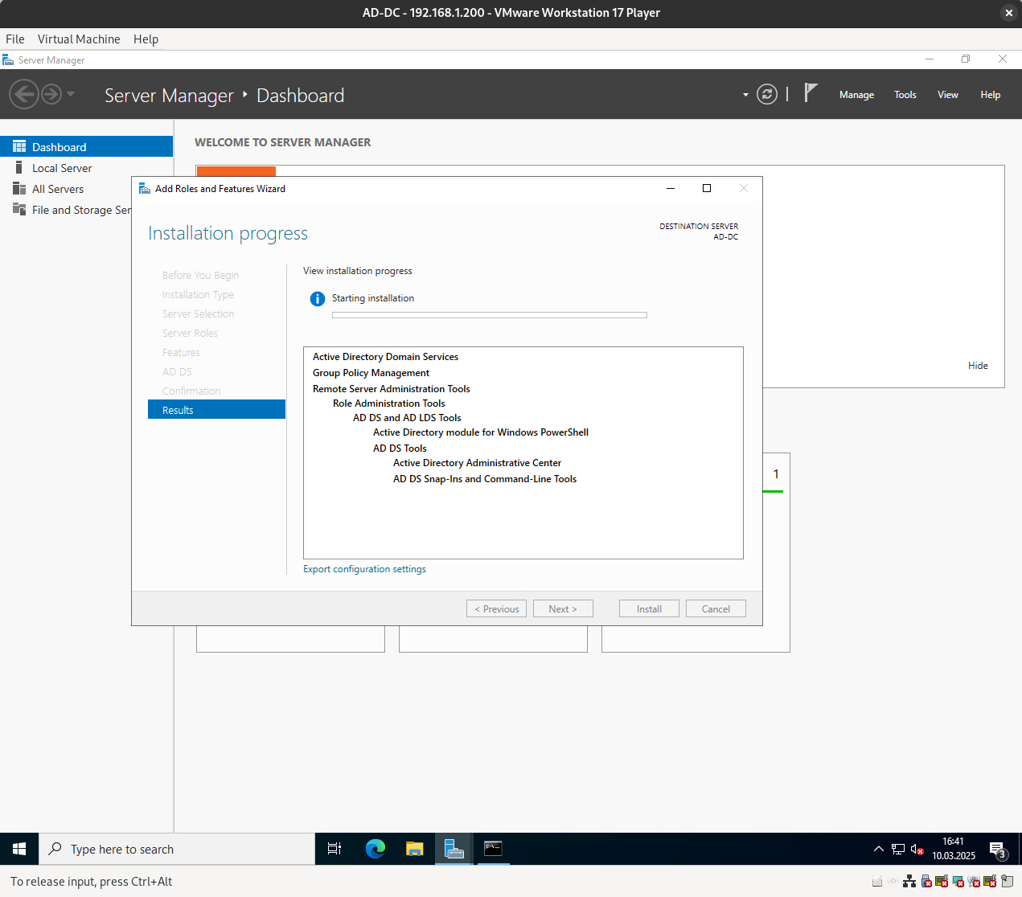The height and width of the screenshot is (897, 1022).
Task: Open Task View on the taskbar
Action: click(335, 849)
